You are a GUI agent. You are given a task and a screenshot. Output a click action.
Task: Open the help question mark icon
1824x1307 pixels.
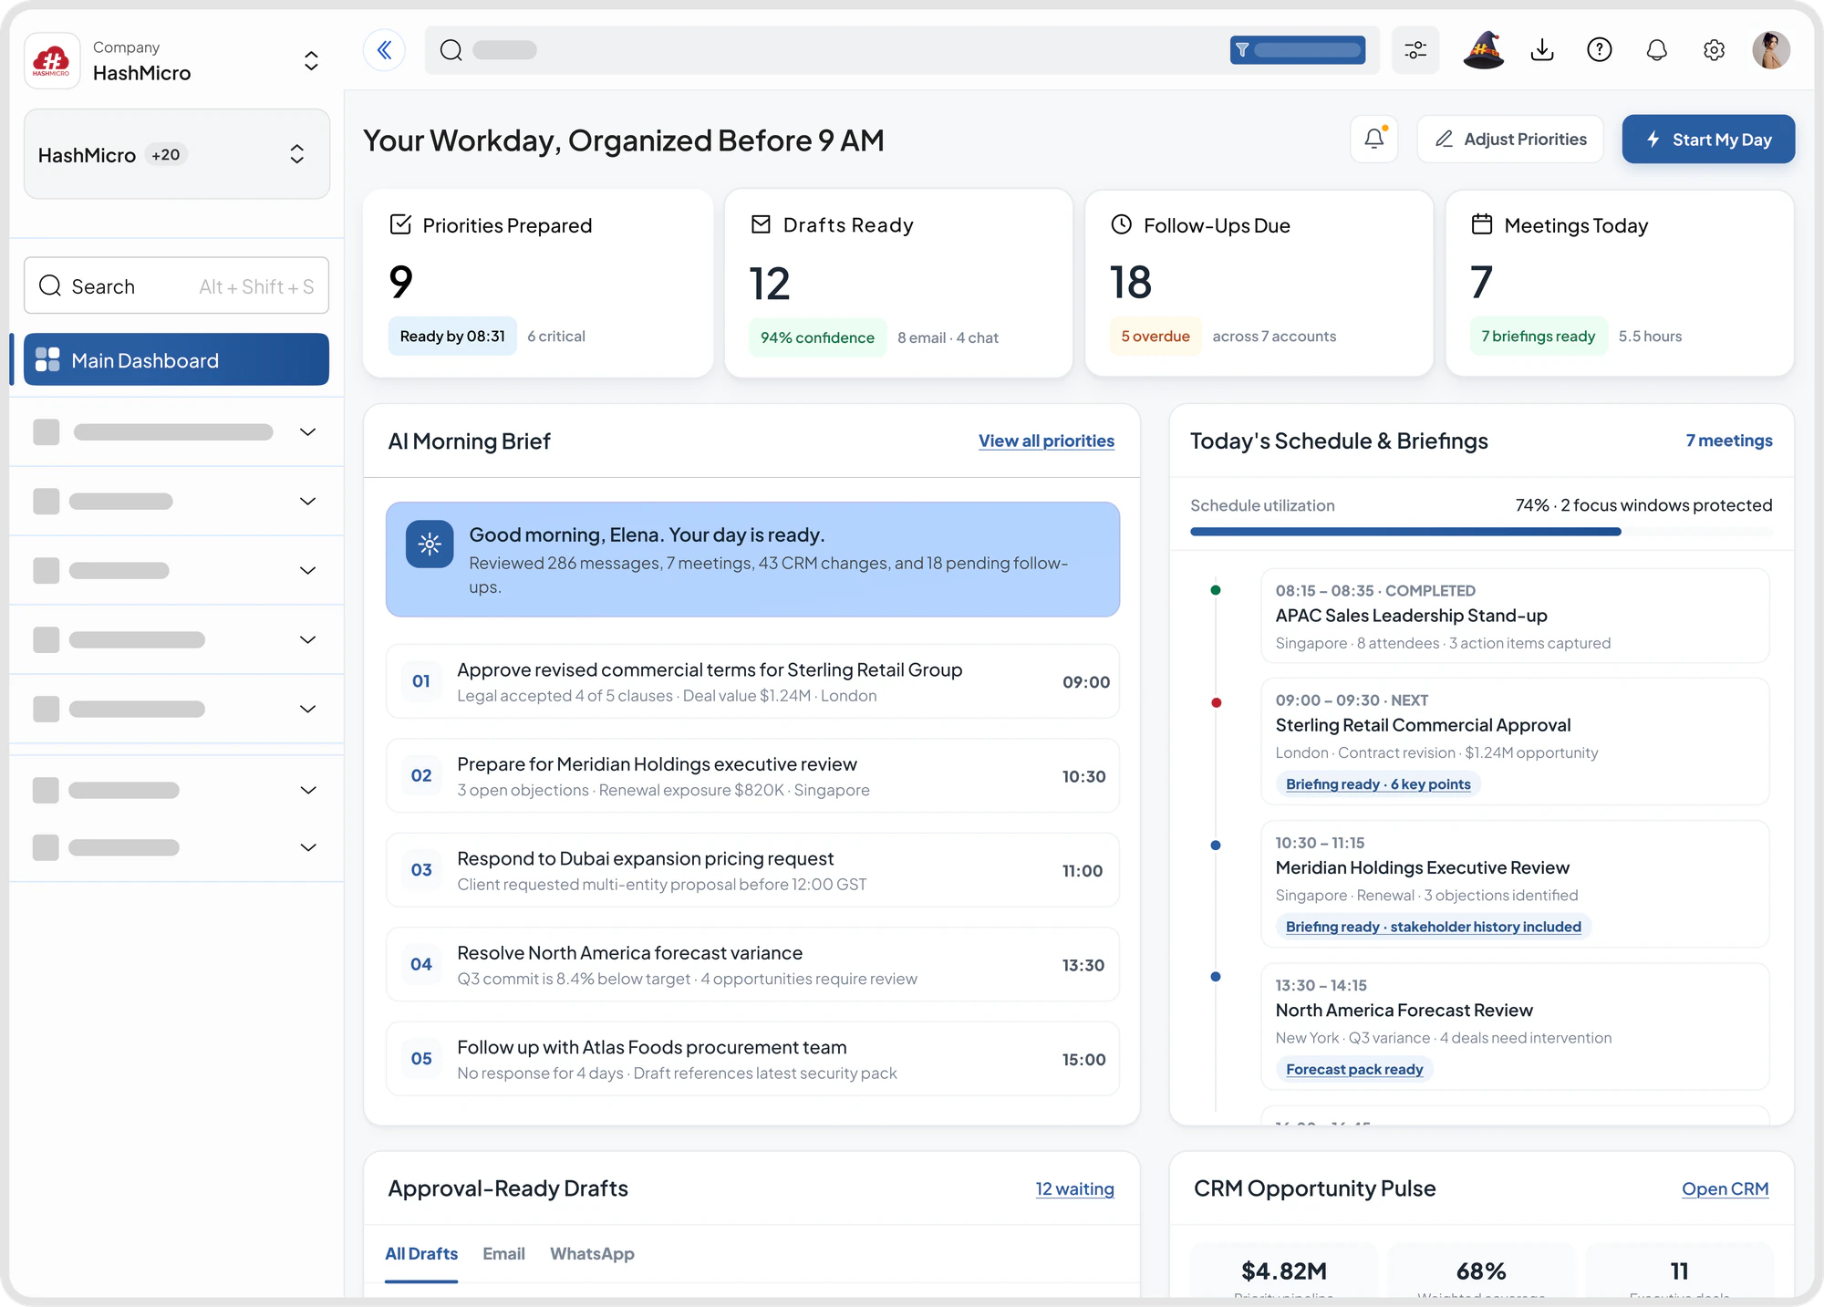click(1600, 50)
